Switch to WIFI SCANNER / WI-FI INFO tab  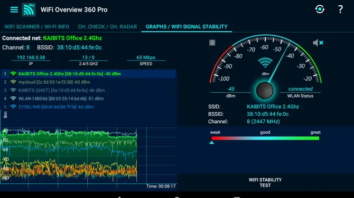(37, 27)
